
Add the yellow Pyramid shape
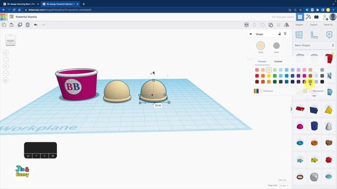click(x=329, y=110)
